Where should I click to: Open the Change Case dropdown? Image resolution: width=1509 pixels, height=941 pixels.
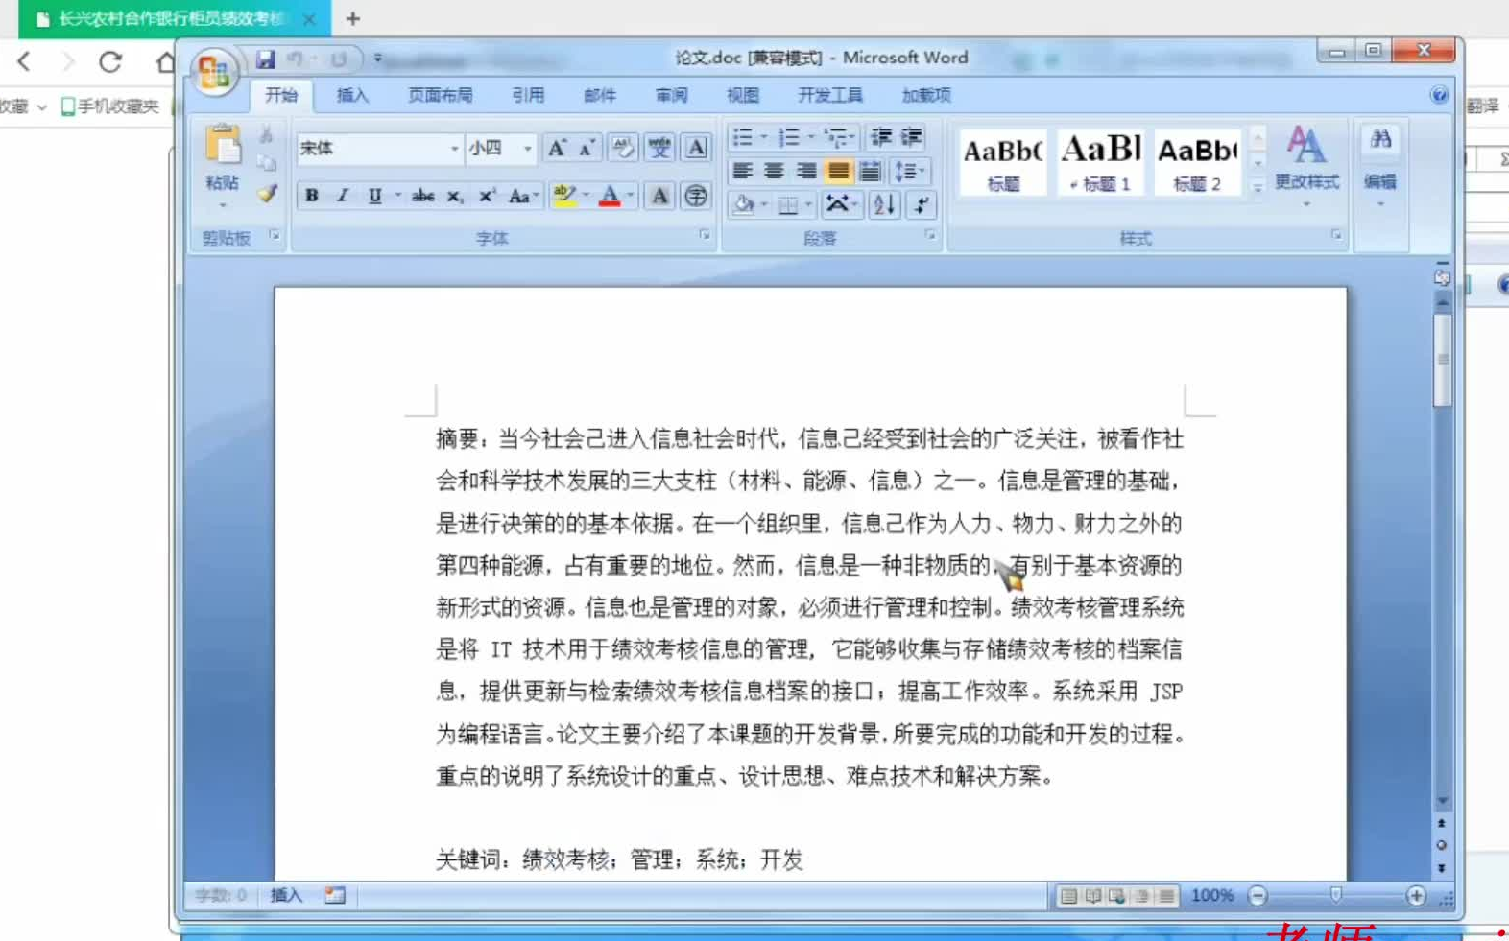523,196
